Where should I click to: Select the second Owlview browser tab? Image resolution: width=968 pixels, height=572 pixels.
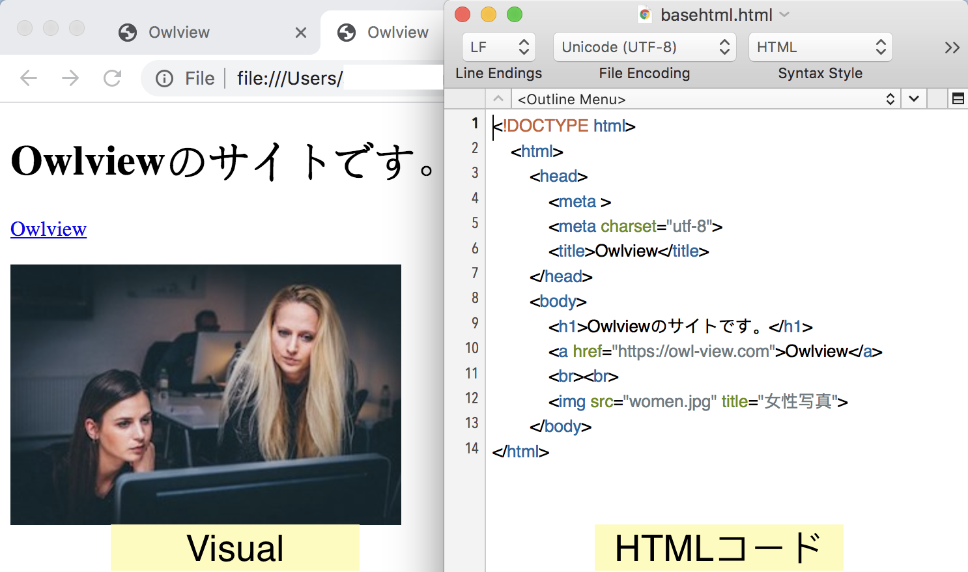tap(398, 32)
